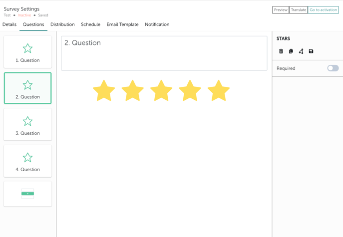Open the Schedule tab

pos(90,24)
